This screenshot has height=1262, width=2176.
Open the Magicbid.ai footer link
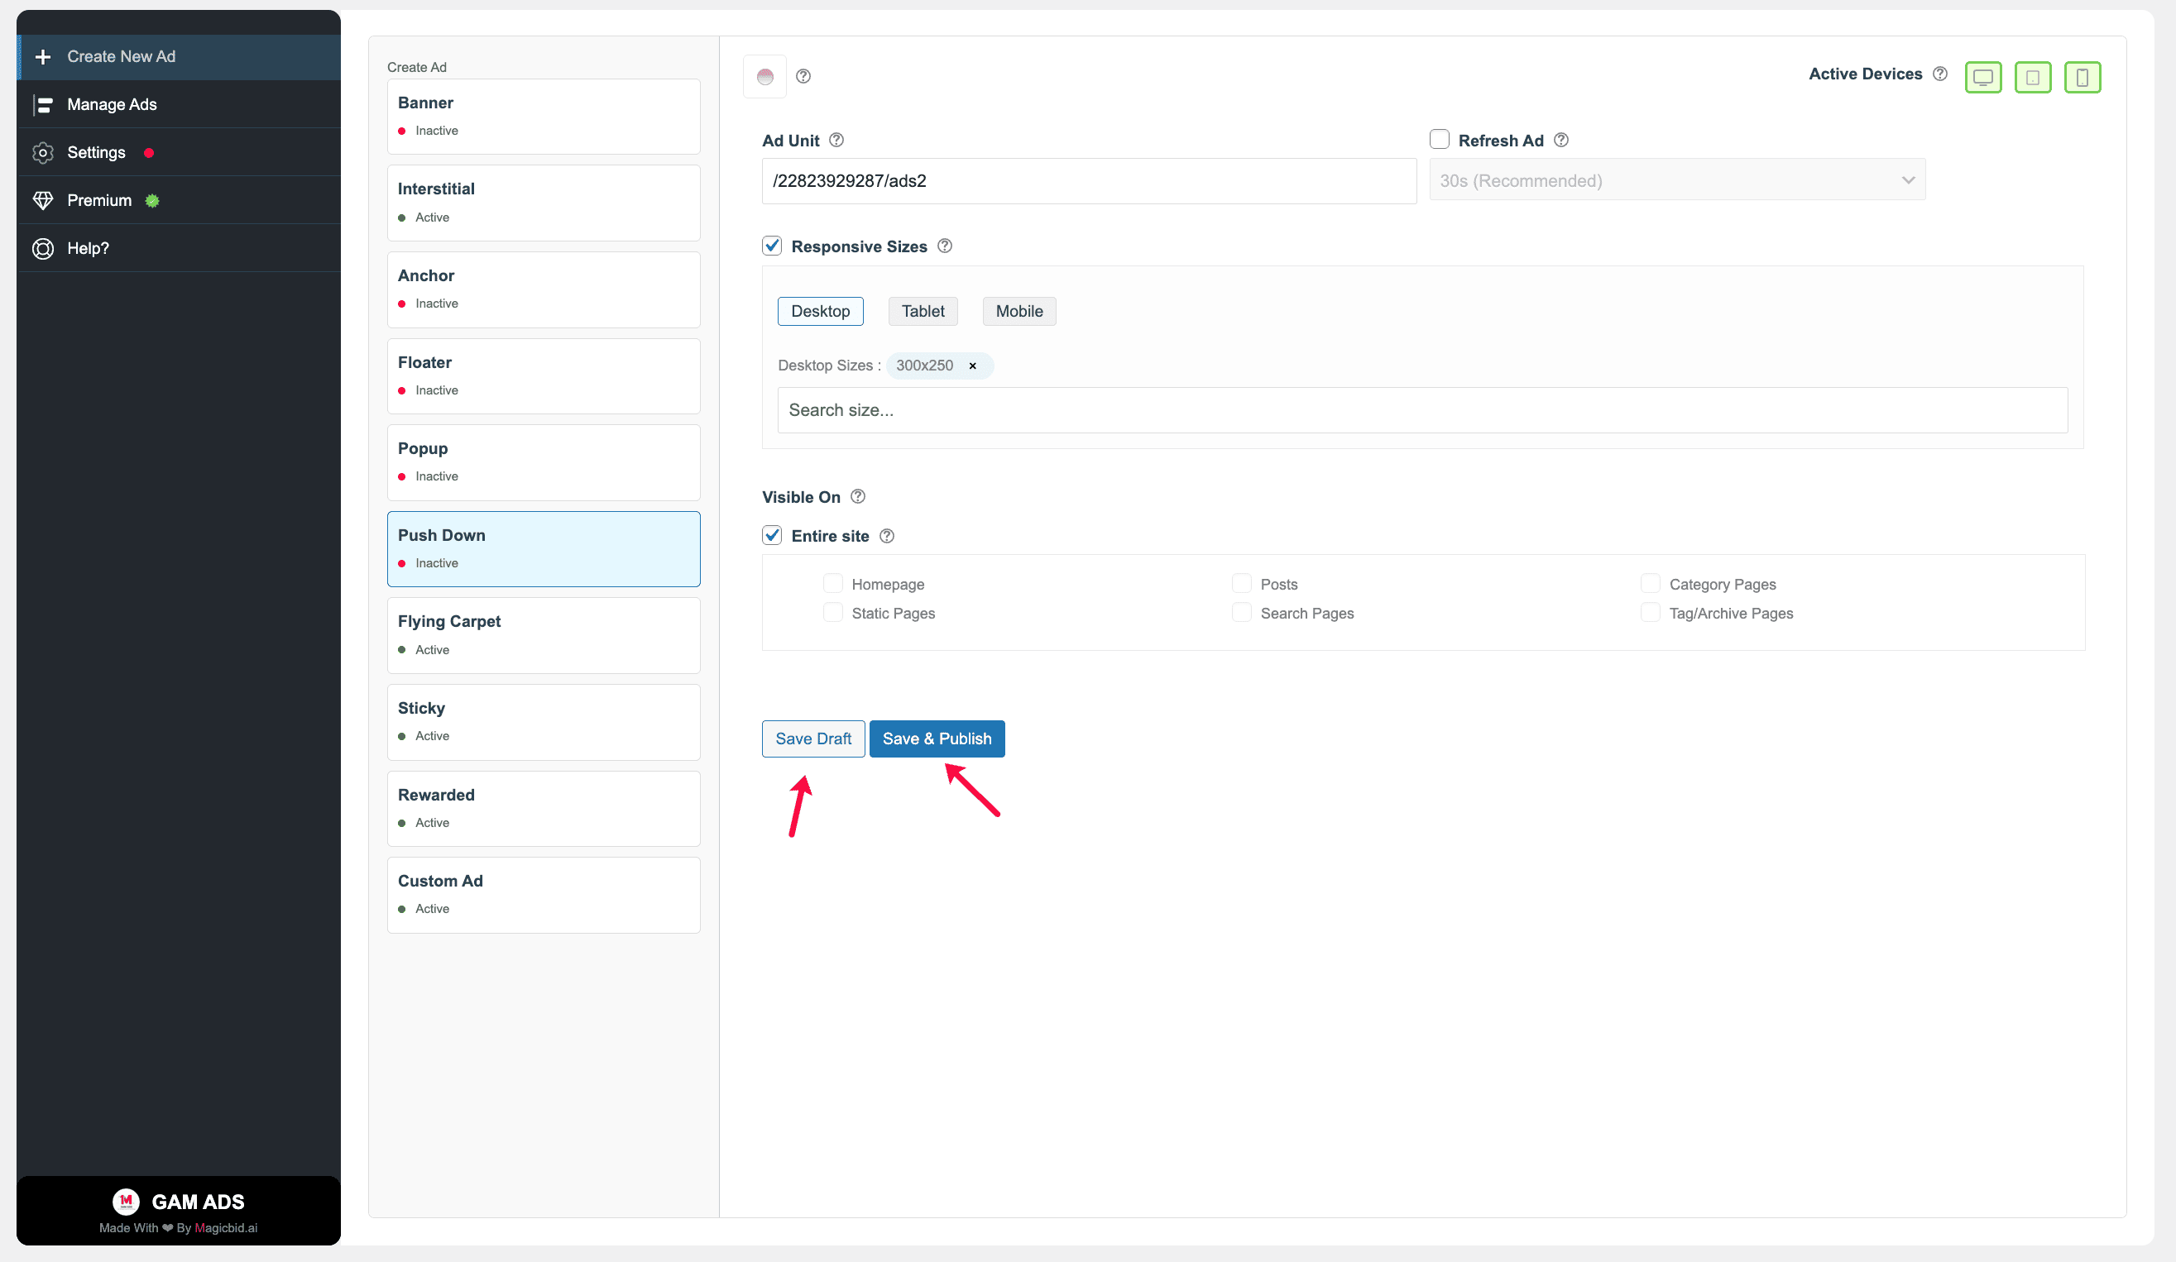[x=226, y=1227]
